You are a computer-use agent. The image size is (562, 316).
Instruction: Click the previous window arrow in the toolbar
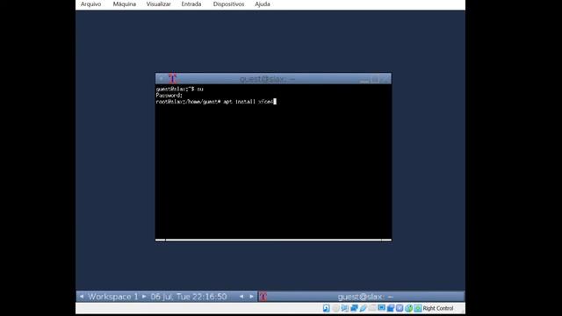[x=241, y=297]
